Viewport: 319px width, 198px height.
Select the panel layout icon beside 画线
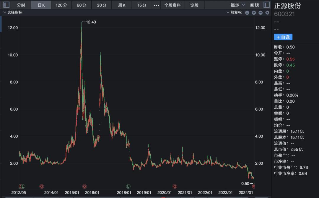(266, 5)
